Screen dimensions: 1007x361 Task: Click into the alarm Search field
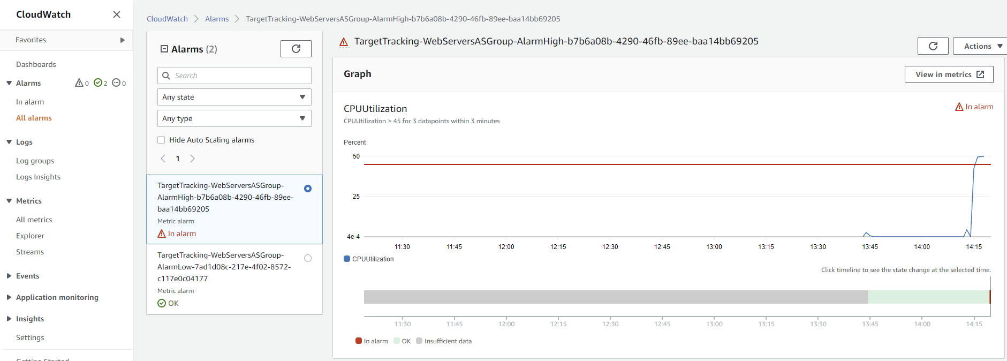(234, 76)
